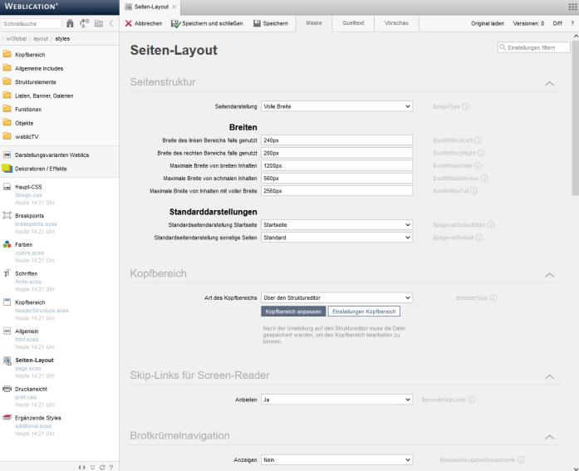Click Kopfbereich anpassen button
579x471 pixels.
[293, 312]
